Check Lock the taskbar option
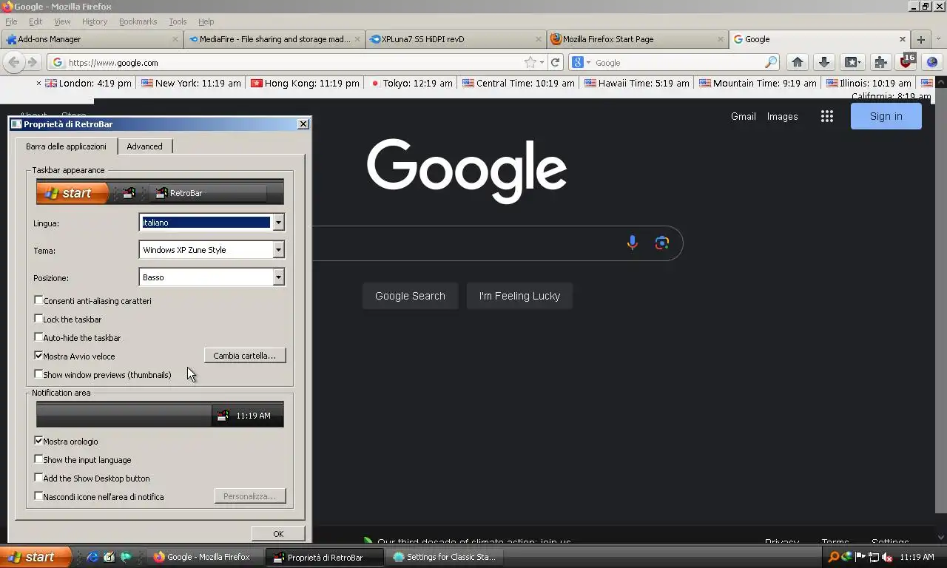Screen dimensions: 947x568 (38, 319)
